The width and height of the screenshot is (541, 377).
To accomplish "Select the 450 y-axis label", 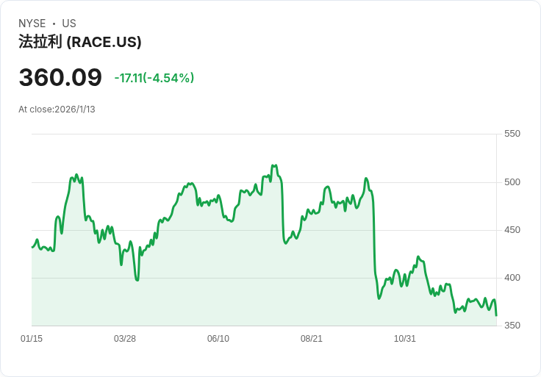I will point(512,230).
